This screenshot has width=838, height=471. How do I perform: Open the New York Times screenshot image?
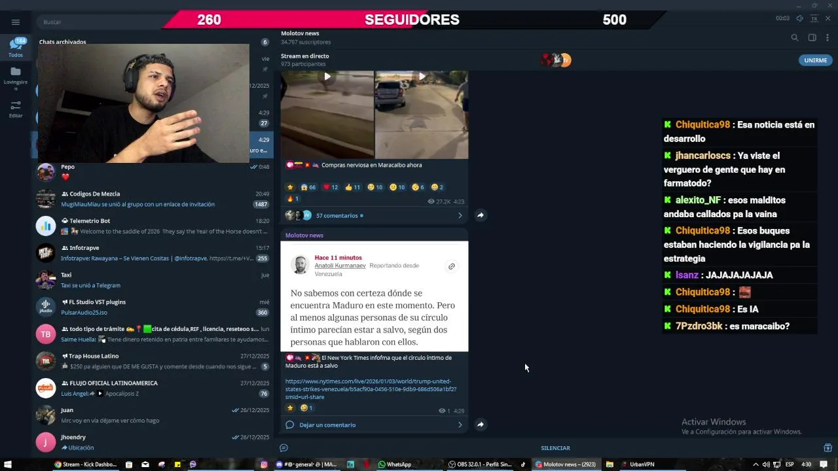374,296
